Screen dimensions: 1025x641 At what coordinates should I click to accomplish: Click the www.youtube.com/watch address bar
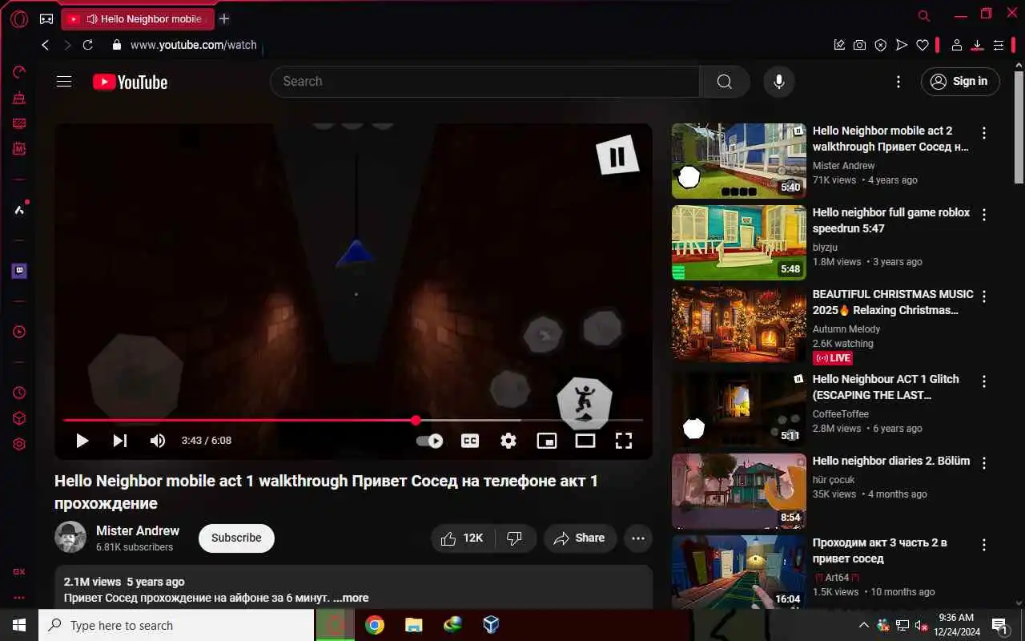click(x=194, y=45)
